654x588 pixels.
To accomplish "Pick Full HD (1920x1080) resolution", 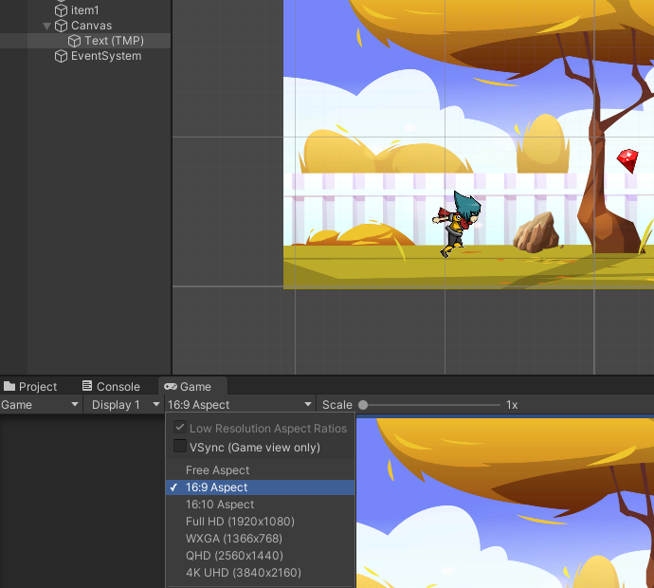I will click(x=240, y=522).
